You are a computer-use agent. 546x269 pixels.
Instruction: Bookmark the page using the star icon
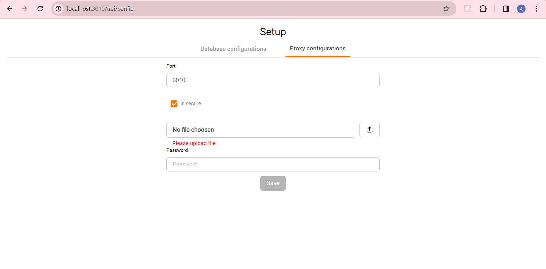pos(446,9)
